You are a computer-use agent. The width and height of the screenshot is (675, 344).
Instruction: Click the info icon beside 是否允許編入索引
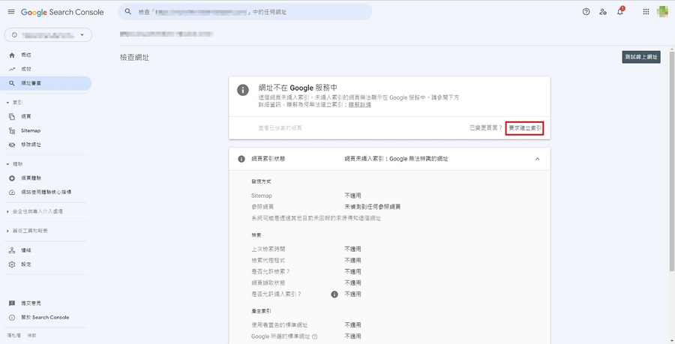click(x=334, y=294)
